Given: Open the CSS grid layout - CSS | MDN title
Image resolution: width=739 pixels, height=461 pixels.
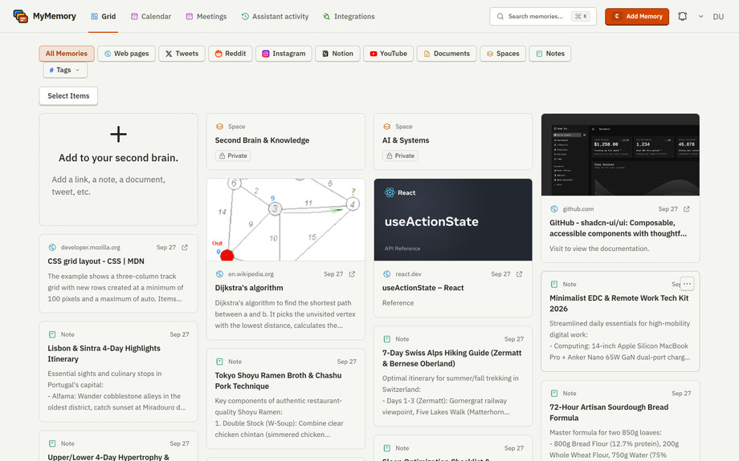Looking at the screenshot, I should [x=96, y=261].
